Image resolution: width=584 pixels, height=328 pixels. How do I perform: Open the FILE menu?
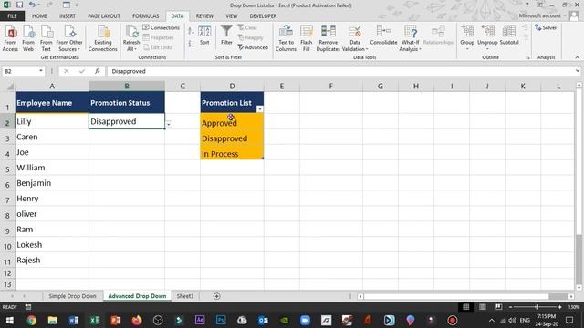[12, 16]
